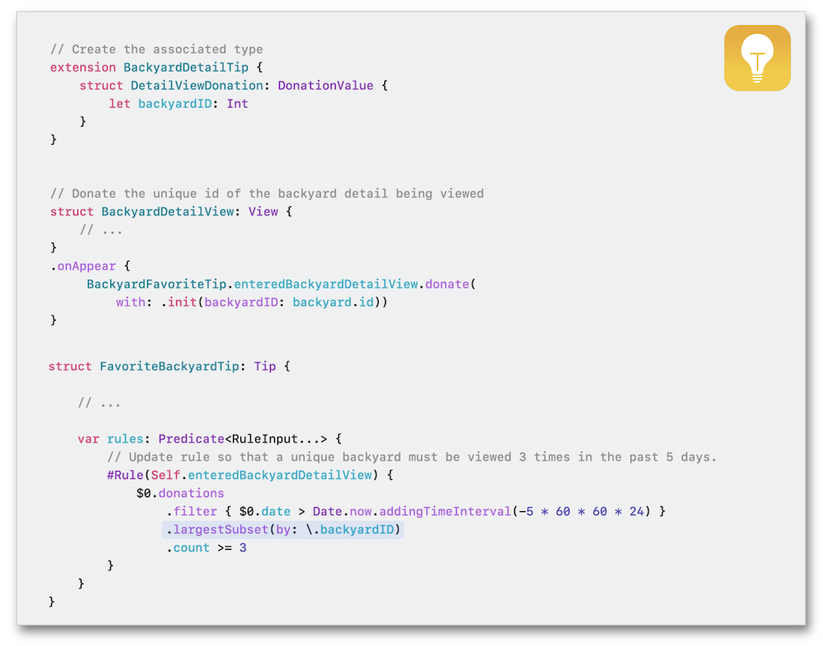Screen dimensions: 823x646
Task: Click the $0.donations expression
Action: coord(180,493)
